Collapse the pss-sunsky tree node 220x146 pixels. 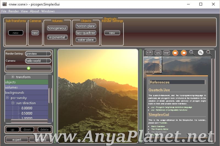pyautogui.click(x=7, y=98)
